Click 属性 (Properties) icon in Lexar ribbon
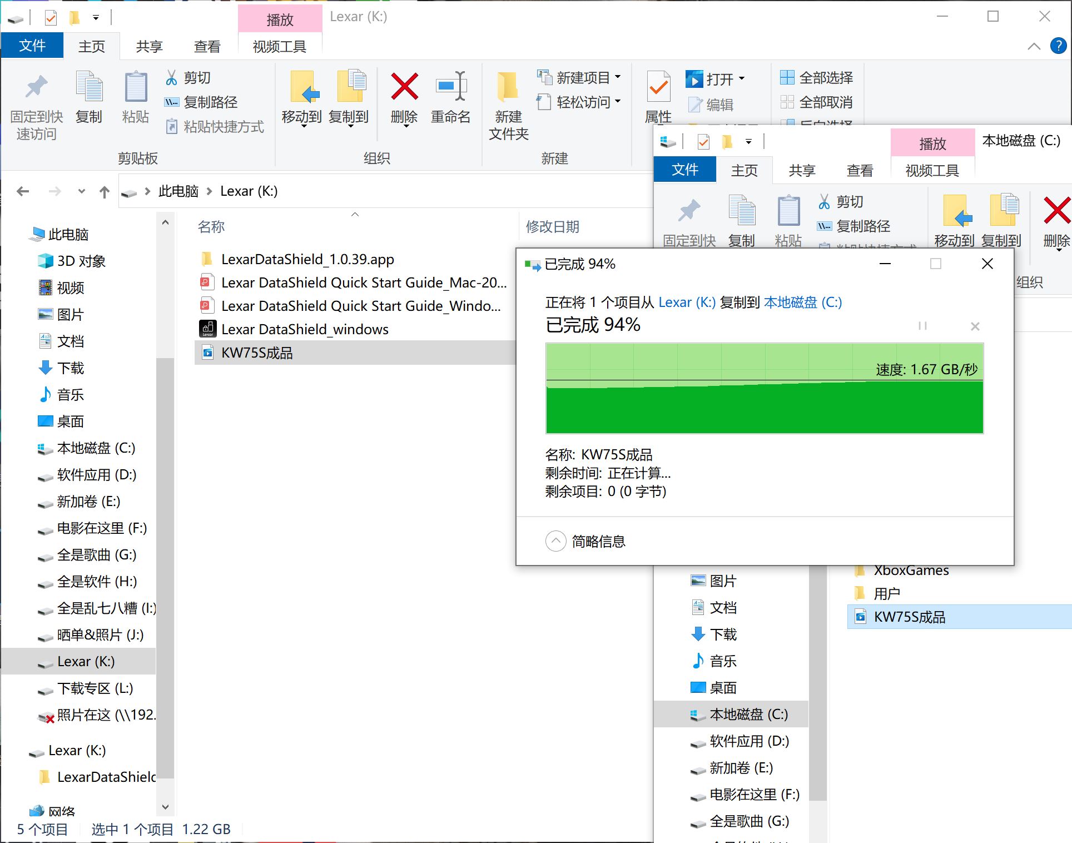 pyautogui.click(x=659, y=87)
